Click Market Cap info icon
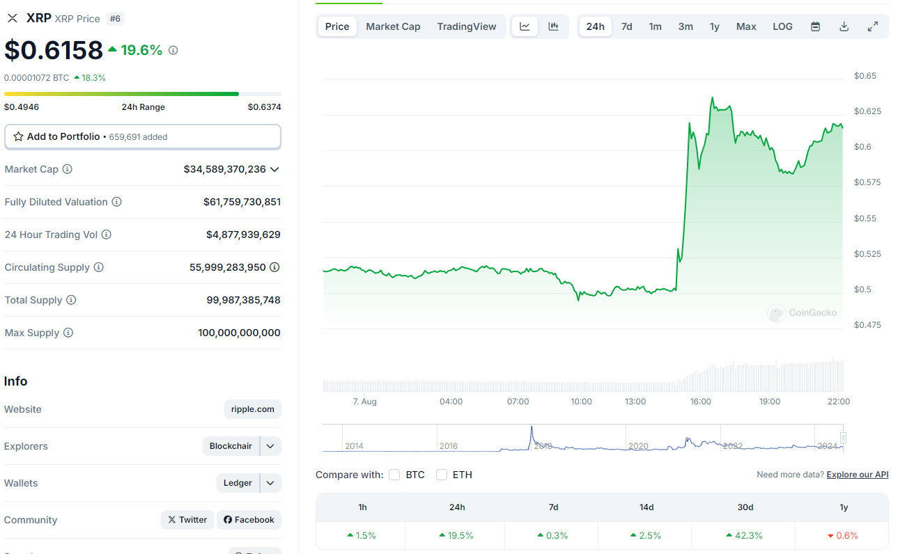The height and width of the screenshot is (554, 898). (68, 169)
